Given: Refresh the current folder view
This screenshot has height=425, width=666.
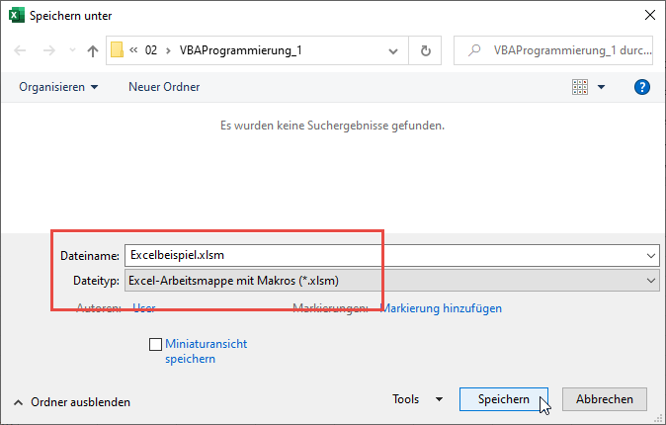Looking at the screenshot, I should (425, 50).
